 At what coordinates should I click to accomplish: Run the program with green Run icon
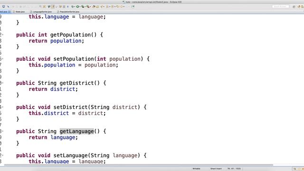point(77,7)
